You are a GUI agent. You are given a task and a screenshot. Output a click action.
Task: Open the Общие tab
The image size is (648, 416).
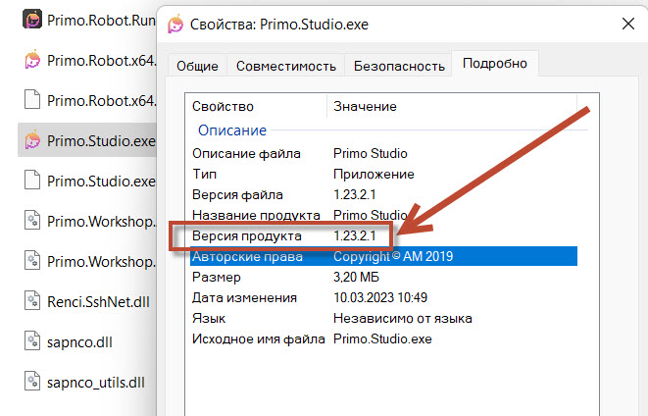(x=198, y=66)
